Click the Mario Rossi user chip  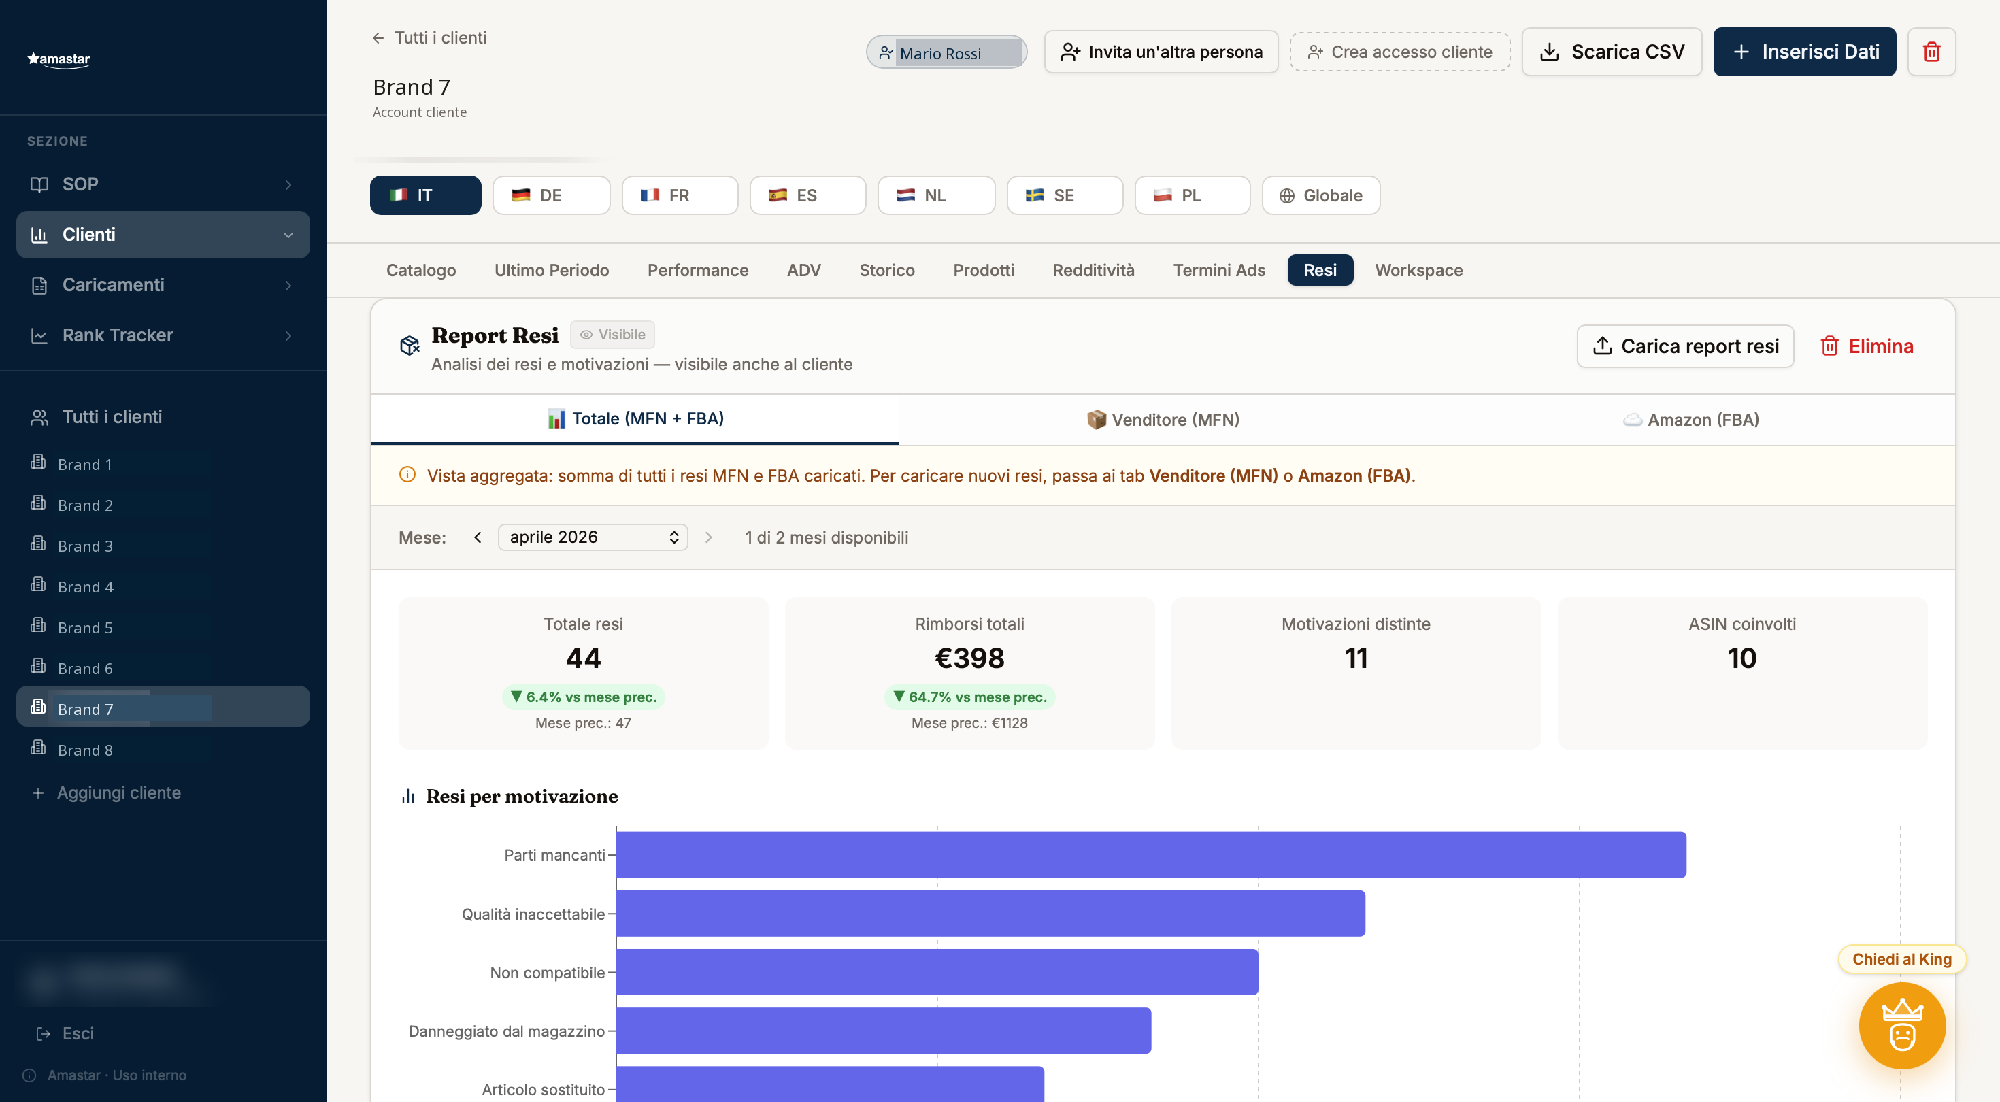tap(946, 52)
